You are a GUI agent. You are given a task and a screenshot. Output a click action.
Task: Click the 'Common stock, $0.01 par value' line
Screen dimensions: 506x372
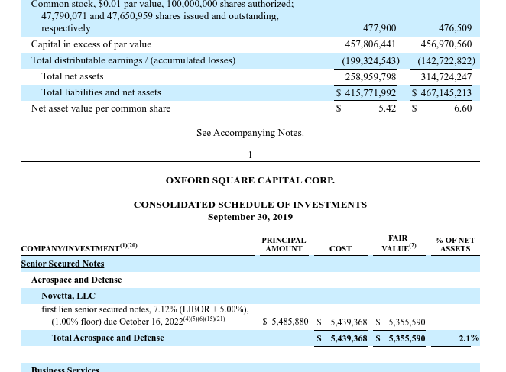point(162,4)
